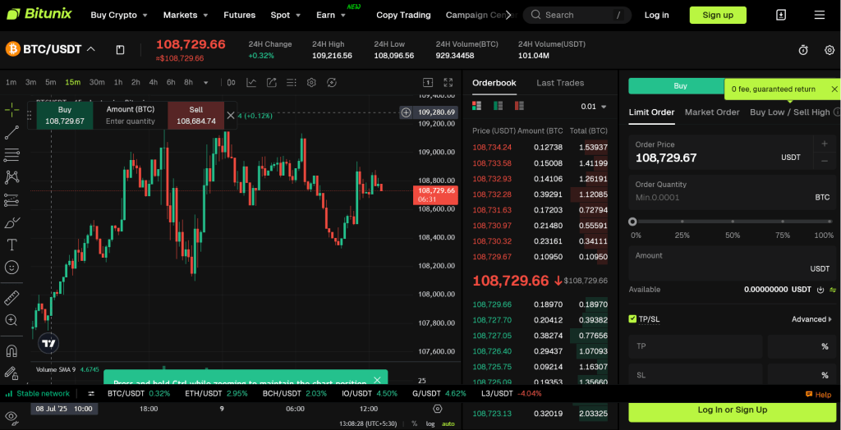Screen dimensions: 841x430
Task: Expand the Earn dropdown menu
Action: 331,15
